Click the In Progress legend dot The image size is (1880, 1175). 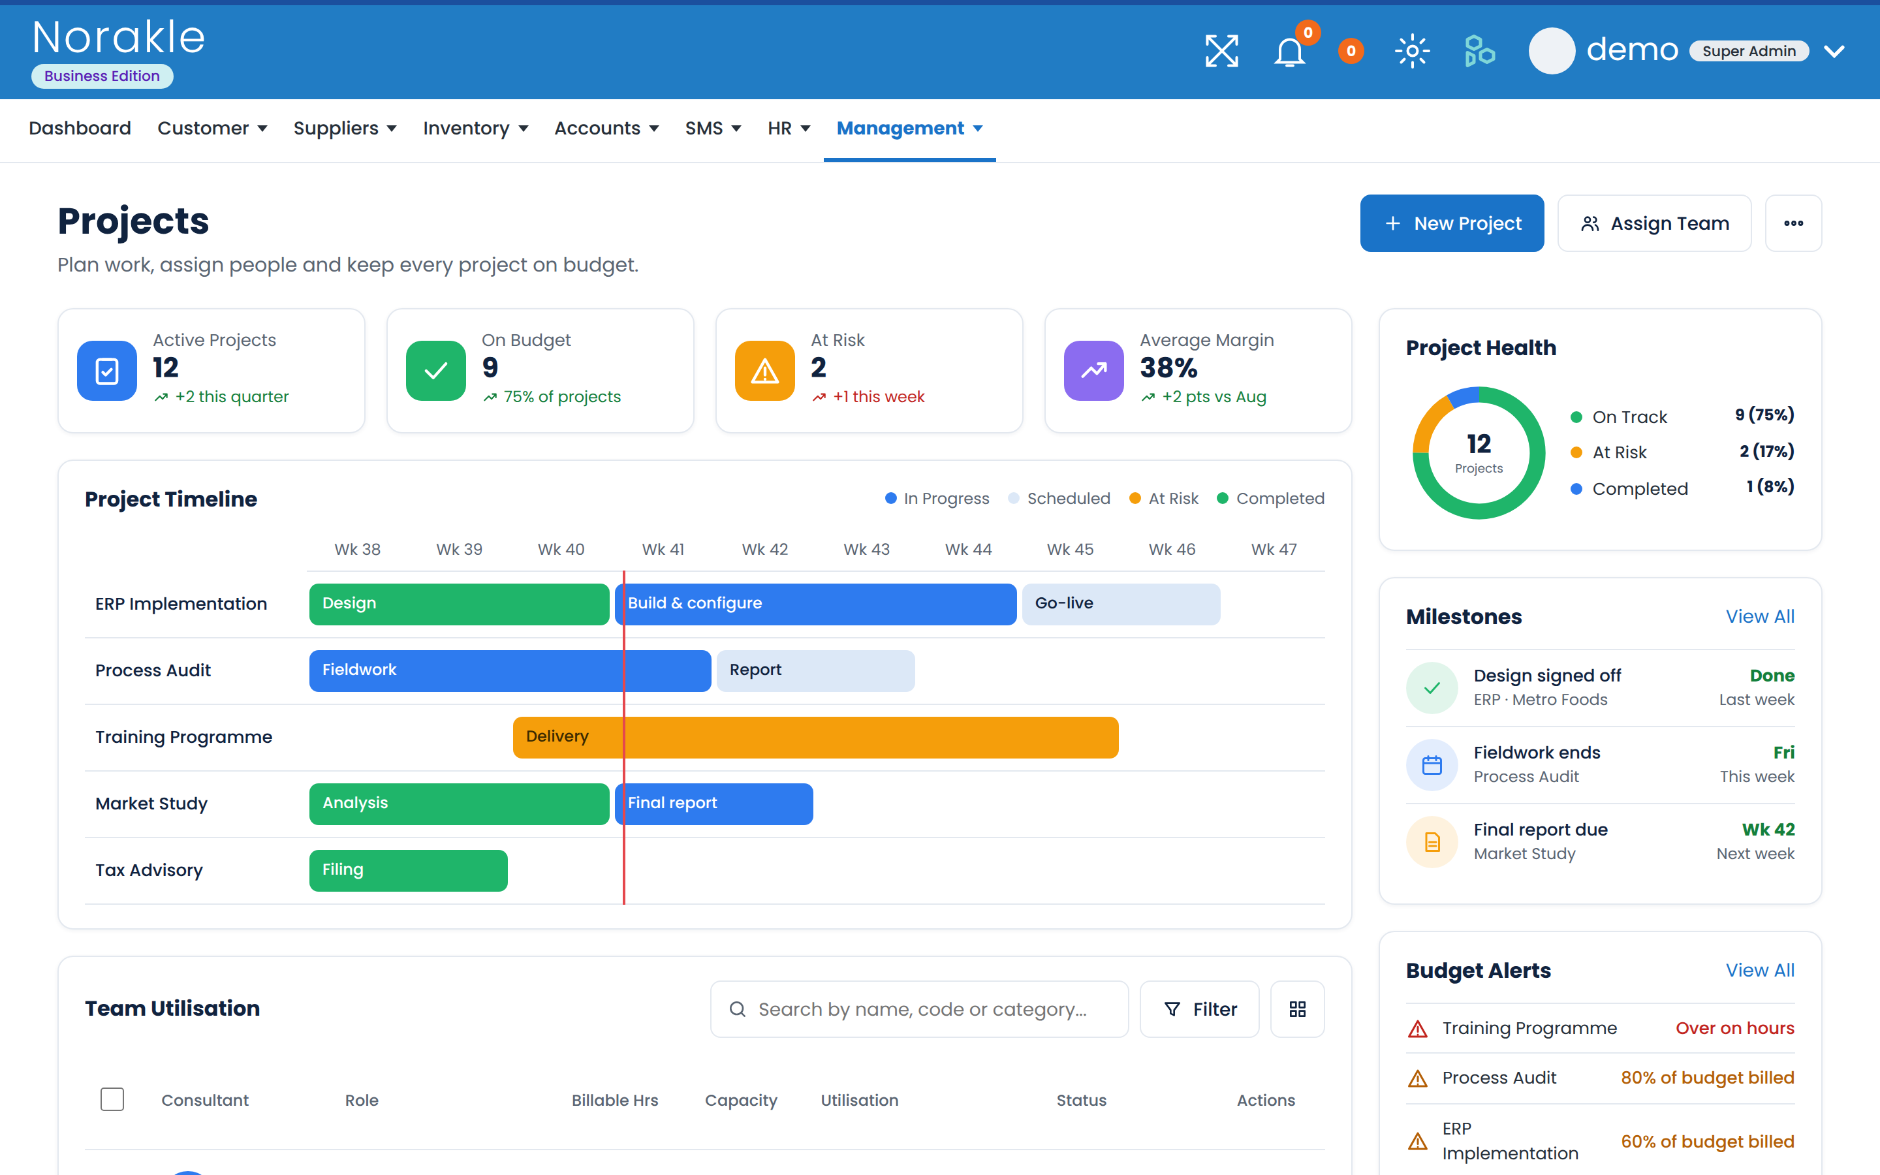(x=891, y=498)
